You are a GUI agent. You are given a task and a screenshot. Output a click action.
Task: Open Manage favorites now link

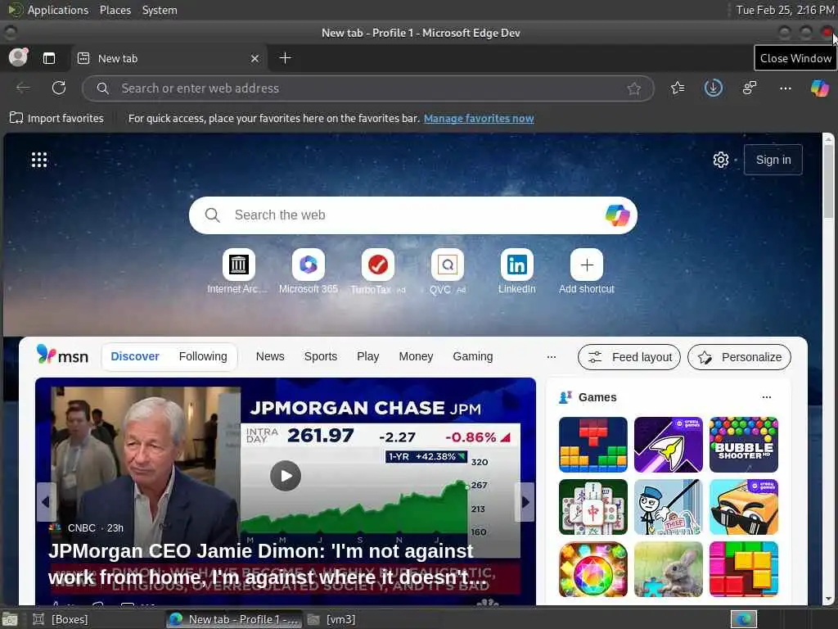pyautogui.click(x=479, y=118)
